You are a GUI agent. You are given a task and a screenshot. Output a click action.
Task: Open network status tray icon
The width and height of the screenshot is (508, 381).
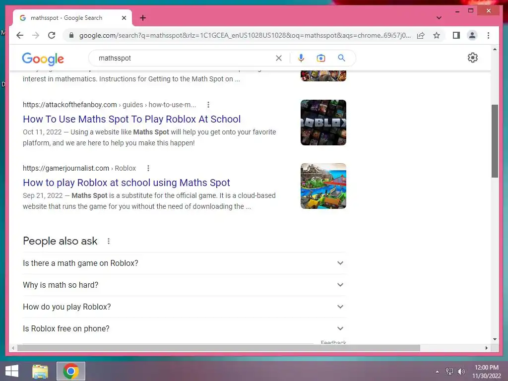click(449, 372)
